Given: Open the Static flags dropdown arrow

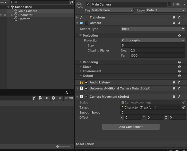Looking at the screenshot, I should pyautogui.click(x=185, y=4).
